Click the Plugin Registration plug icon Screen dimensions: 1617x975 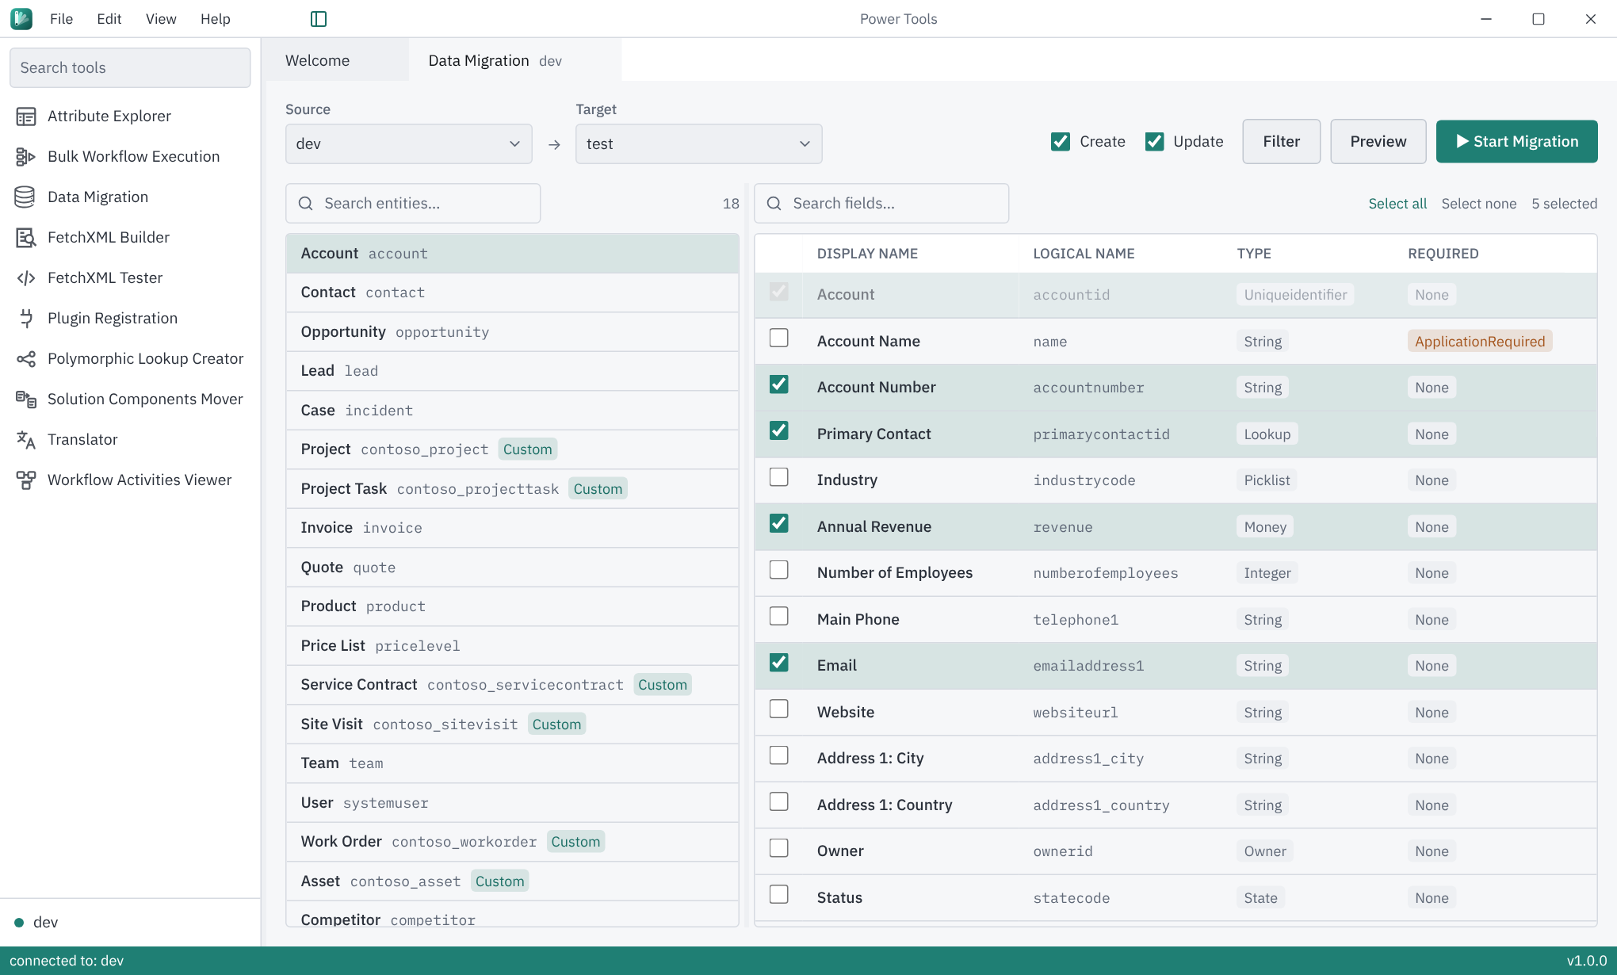pos(25,319)
